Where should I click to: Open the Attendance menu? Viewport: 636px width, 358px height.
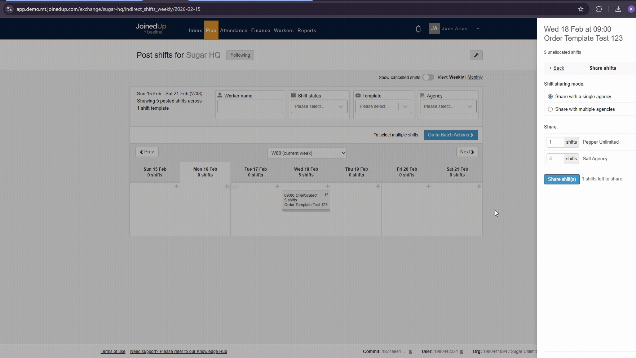pos(234,31)
